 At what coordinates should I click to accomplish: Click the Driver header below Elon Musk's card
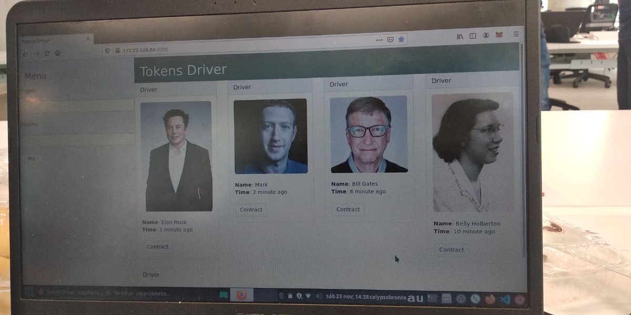coord(151,275)
